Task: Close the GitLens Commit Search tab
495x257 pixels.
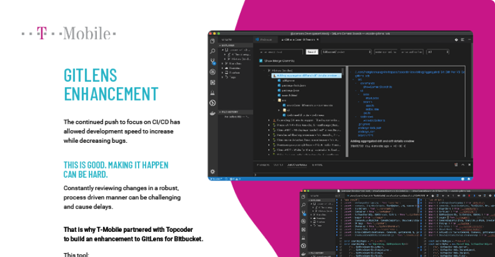Action: click(317, 39)
